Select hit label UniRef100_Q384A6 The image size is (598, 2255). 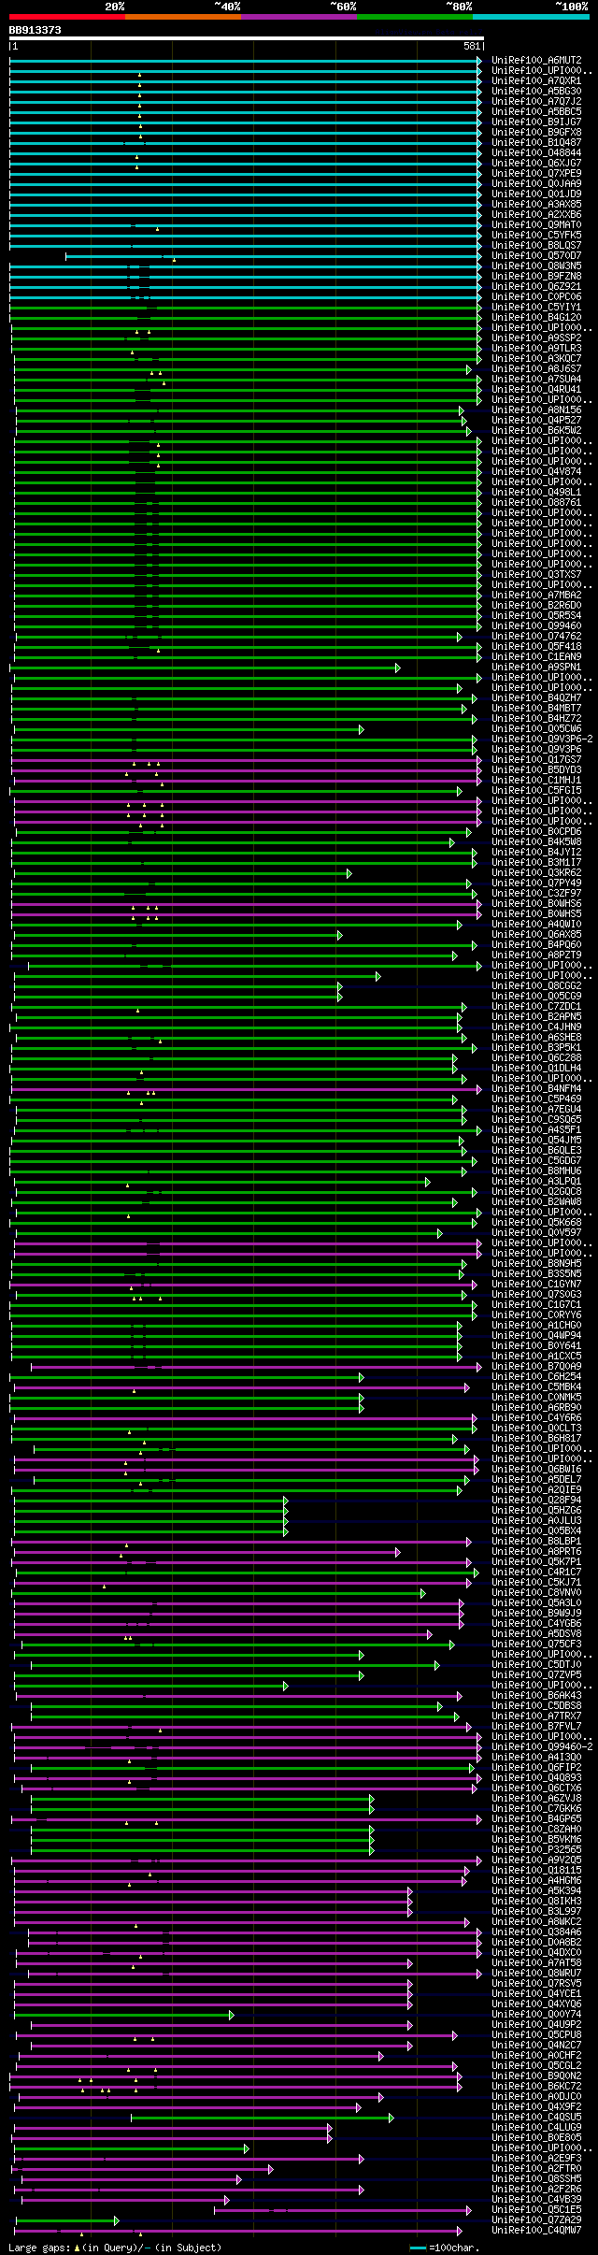click(x=536, y=1932)
